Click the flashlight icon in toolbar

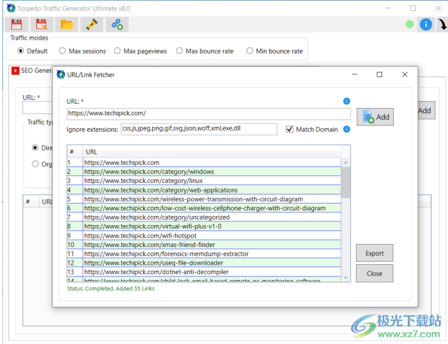tap(92, 24)
